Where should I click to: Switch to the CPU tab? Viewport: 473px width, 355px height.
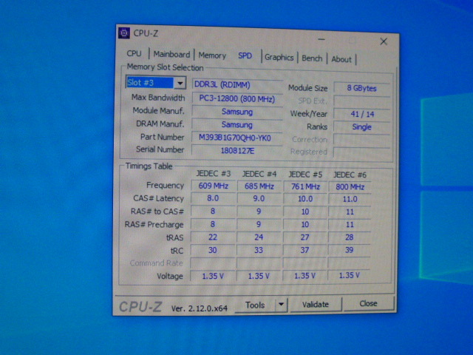click(134, 53)
